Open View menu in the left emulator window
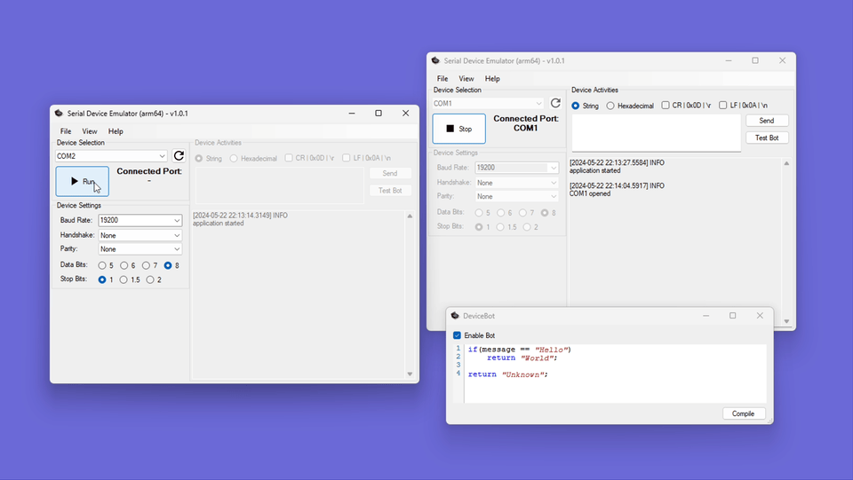The height and width of the screenshot is (480, 853). tap(90, 131)
